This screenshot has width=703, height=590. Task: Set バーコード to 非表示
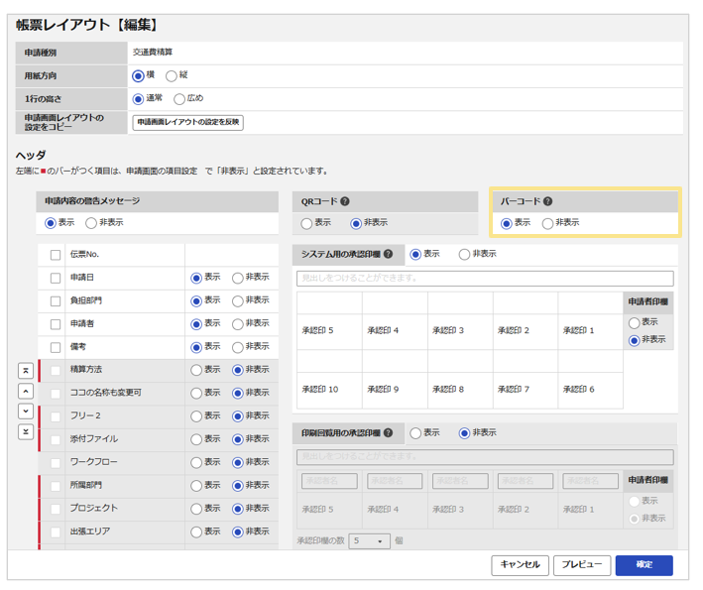(x=547, y=223)
